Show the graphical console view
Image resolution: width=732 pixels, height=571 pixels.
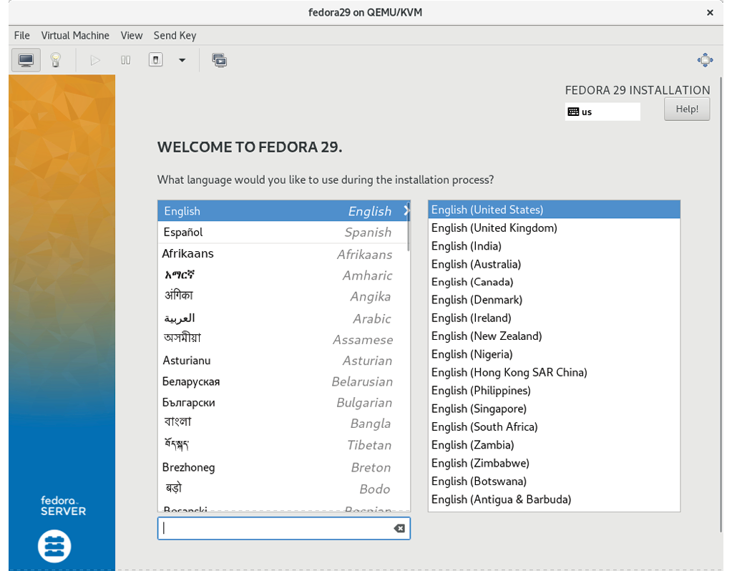pyautogui.click(x=26, y=60)
